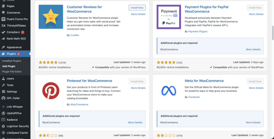Click the ThirstyAffiliates TA icon
This screenshot has height=139, width=274.
point(3,26)
